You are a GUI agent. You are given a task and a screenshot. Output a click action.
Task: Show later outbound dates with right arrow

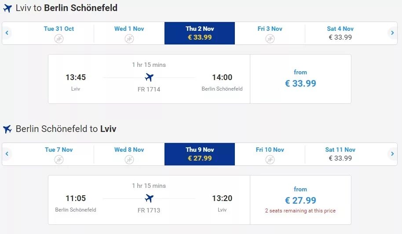[x=392, y=33]
